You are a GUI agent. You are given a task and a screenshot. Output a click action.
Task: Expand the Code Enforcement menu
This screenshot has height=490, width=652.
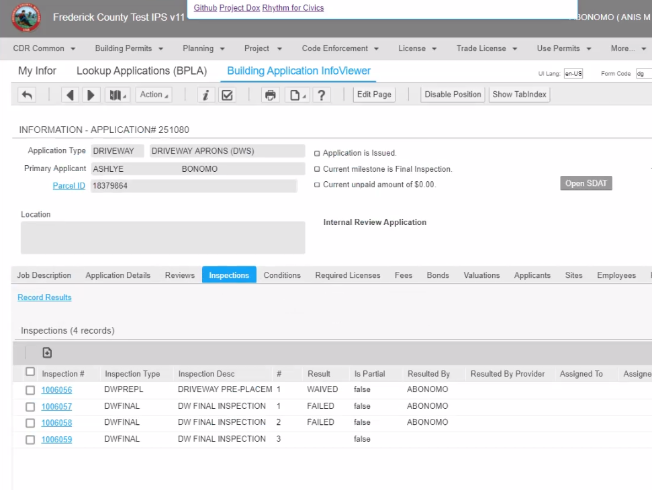pyautogui.click(x=340, y=48)
